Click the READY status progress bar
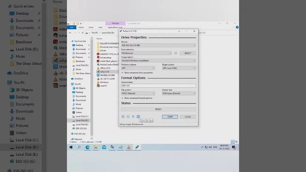This screenshot has height=172, width=306. pos(158,109)
